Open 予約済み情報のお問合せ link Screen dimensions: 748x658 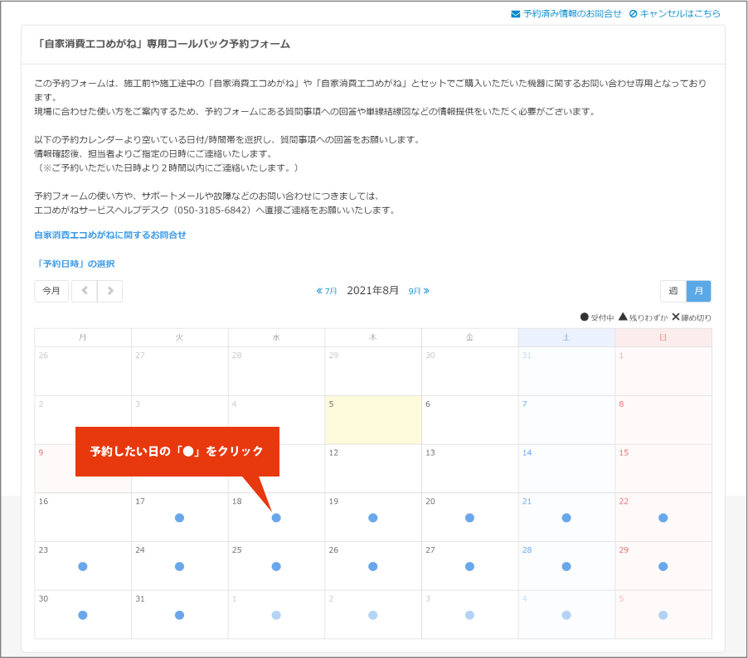[566, 14]
